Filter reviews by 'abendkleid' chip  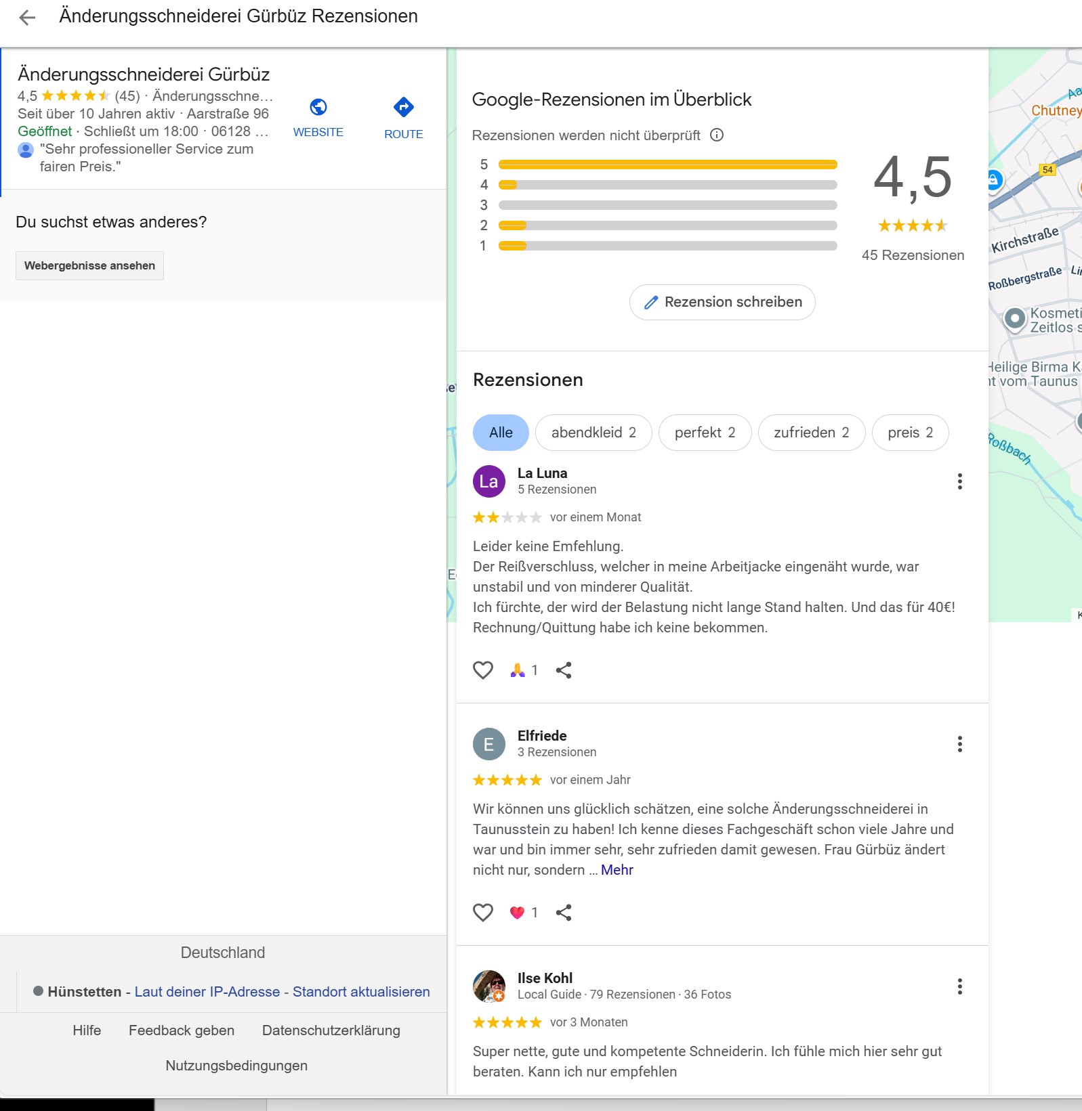click(x=594, y=433)
